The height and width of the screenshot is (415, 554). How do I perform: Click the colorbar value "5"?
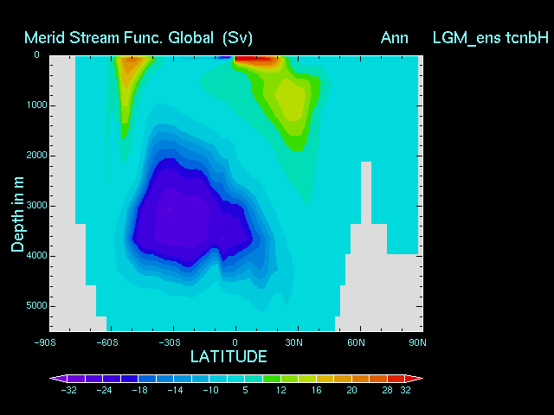point(245,390)
